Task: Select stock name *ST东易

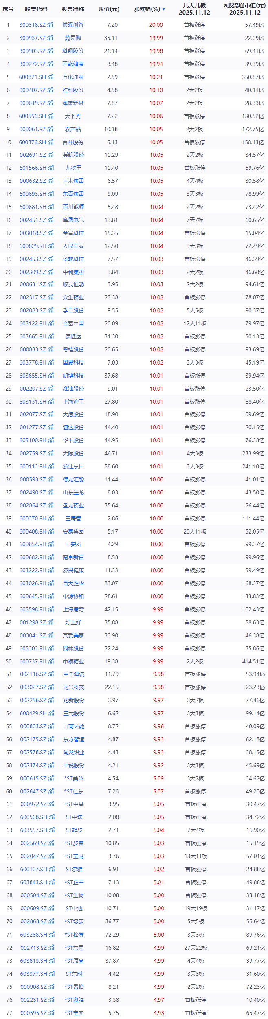Action: tap(74, 948)
